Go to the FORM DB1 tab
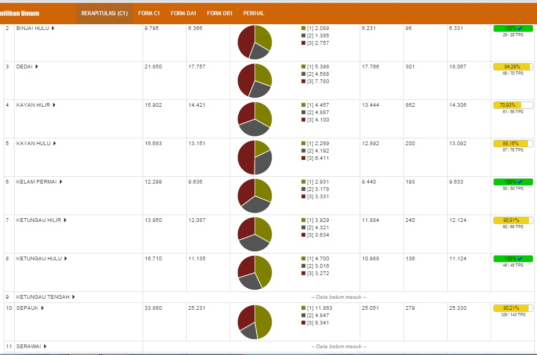 [x=220, y=13]
